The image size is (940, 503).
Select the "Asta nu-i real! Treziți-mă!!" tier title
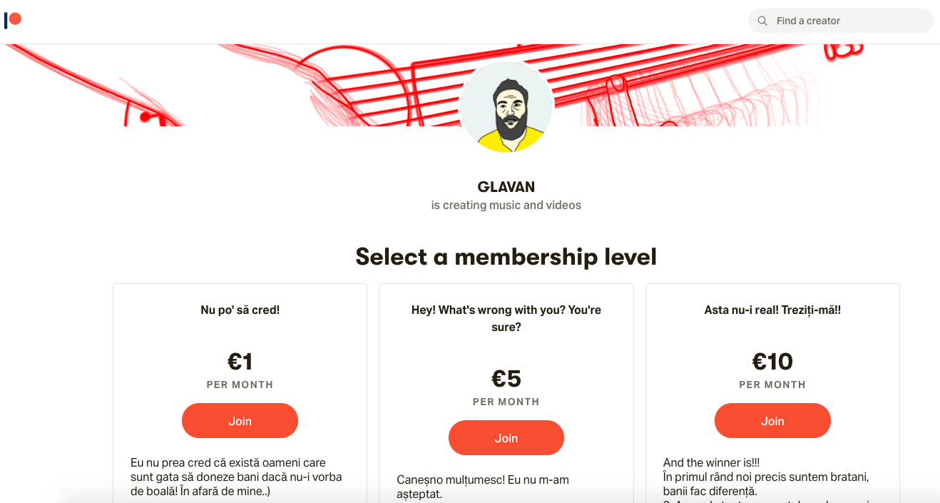pos(772,310)
